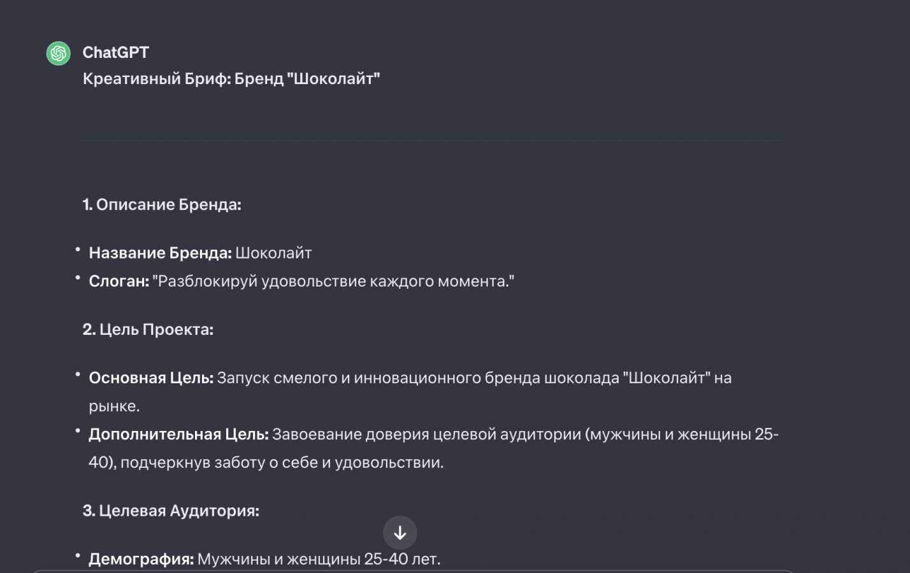Click the heading 2. Цель Проекта
This screenshot has width=910, height=573.
tap(148, 329)
